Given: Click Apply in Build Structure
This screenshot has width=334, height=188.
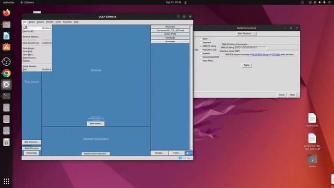Looking at the screenshot, I should tap(246, 65).
